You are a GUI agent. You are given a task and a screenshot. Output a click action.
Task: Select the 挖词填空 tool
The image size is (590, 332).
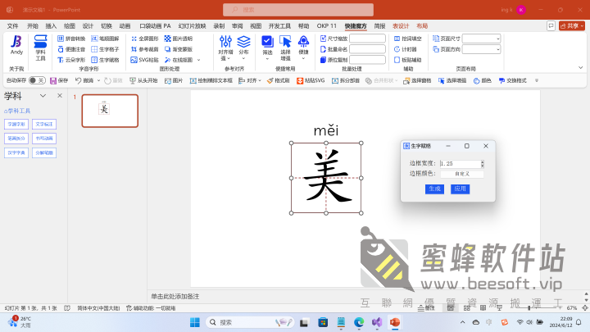pyautogui.click(x=408, y=39)
